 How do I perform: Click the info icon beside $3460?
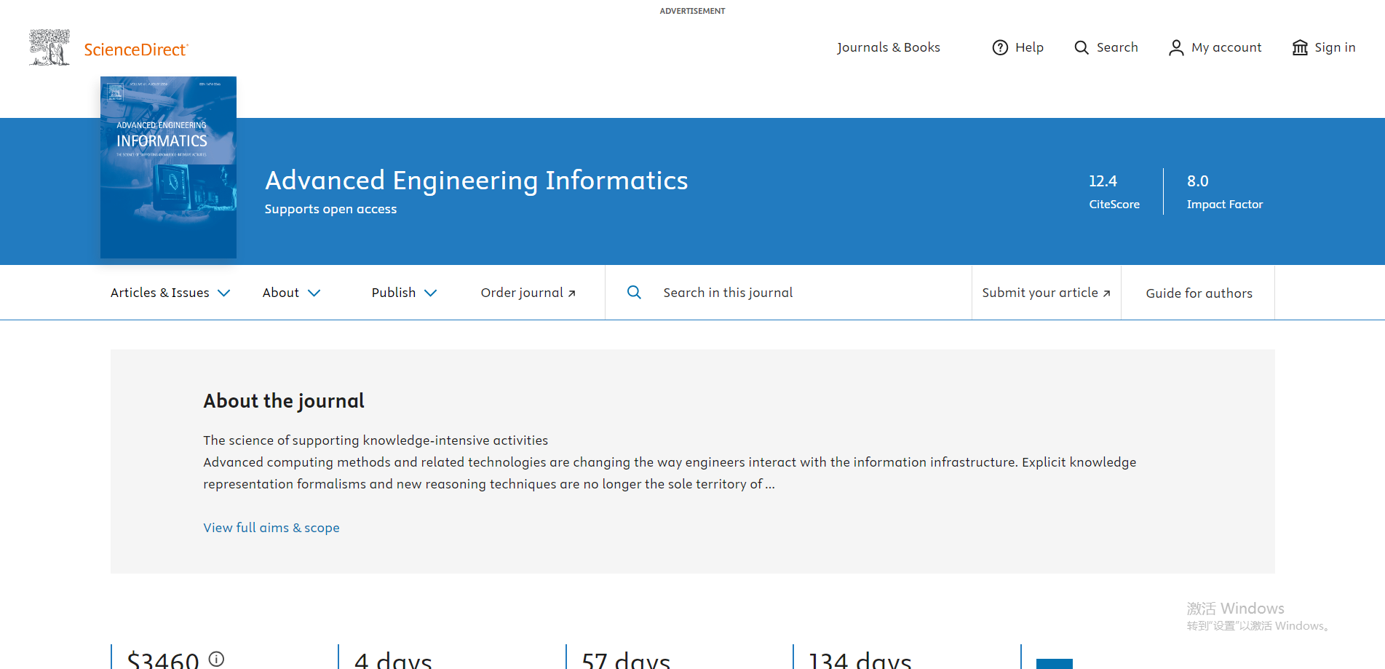pos(216,659)
